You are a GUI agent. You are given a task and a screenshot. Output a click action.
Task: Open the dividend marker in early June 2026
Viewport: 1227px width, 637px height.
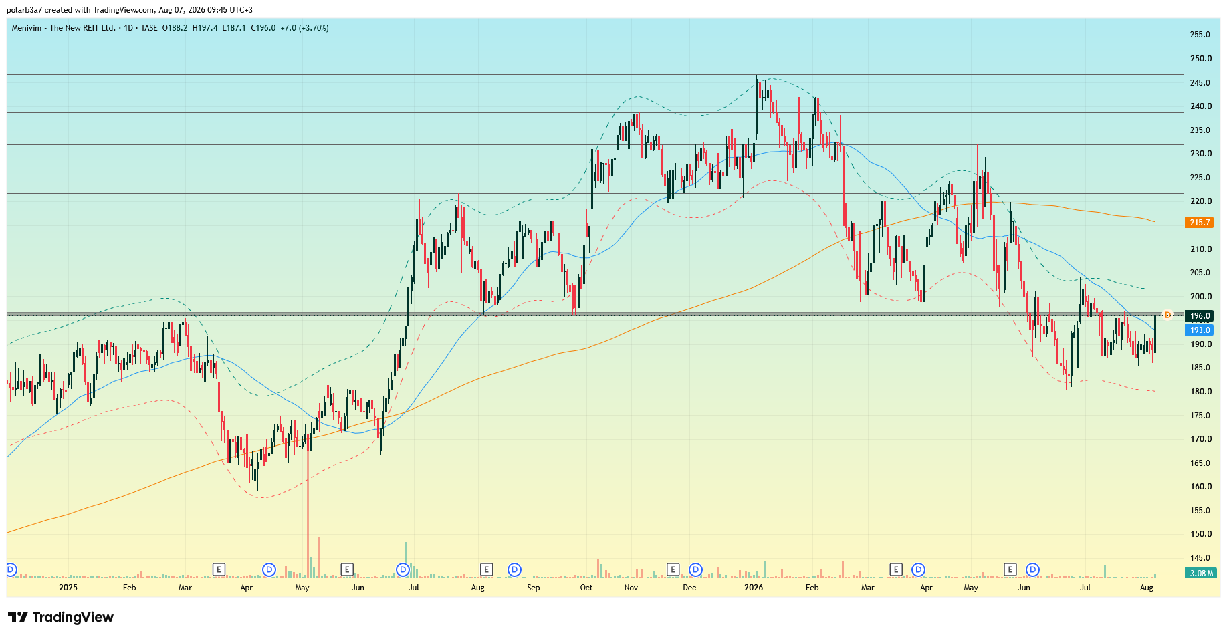point(1033,569)
